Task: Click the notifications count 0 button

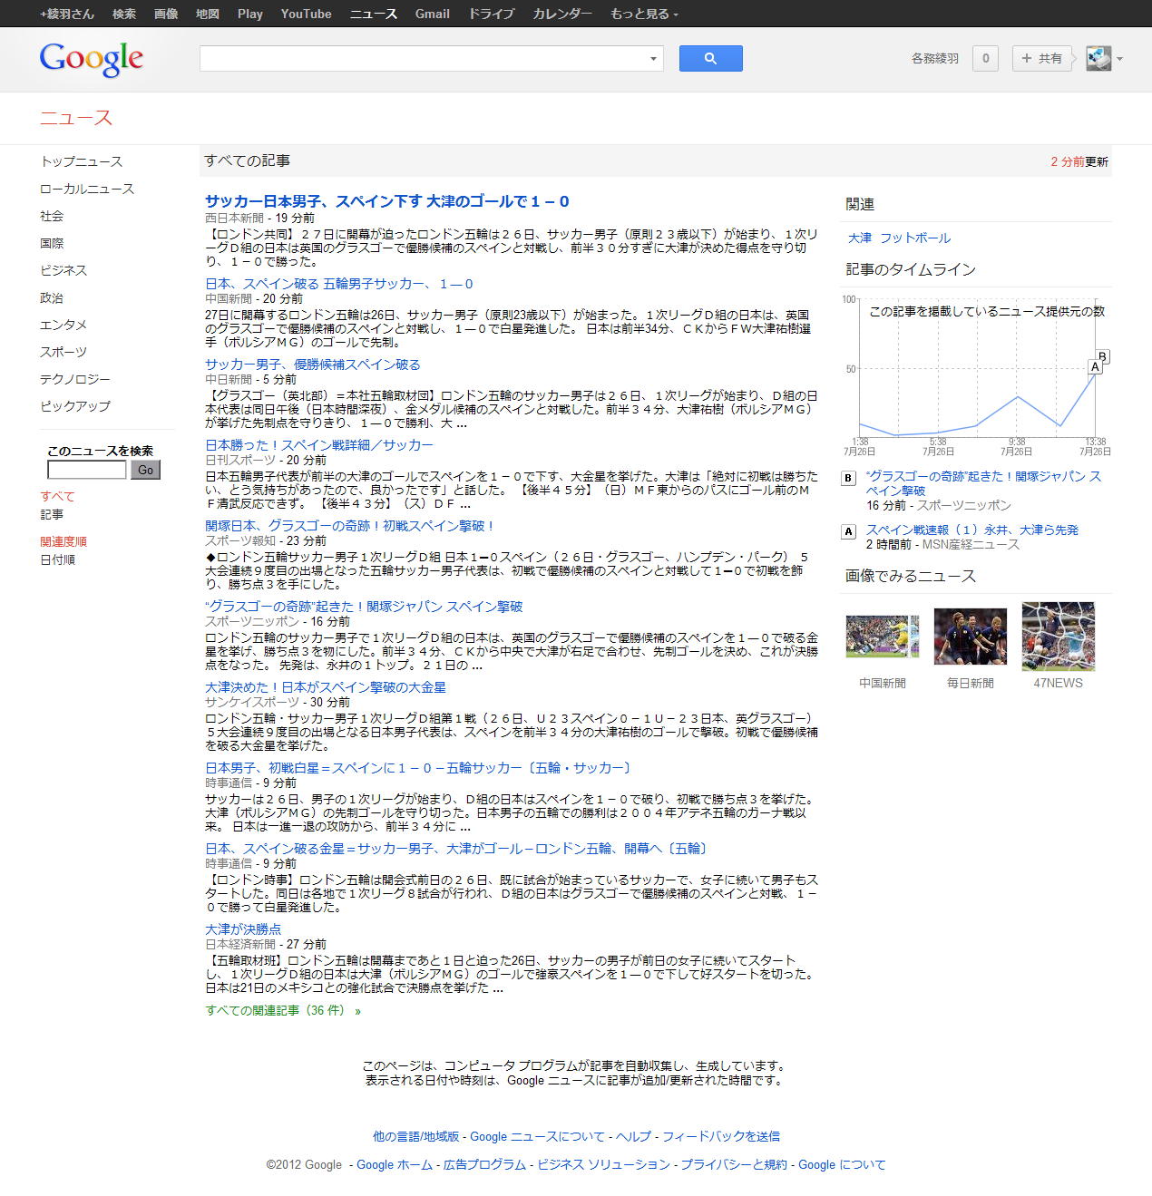Action: [986, 59]
